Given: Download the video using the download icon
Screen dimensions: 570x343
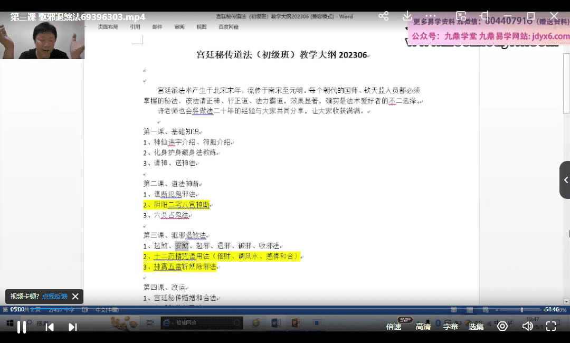Looking at the screenshot, I should (x=407, y=16).
